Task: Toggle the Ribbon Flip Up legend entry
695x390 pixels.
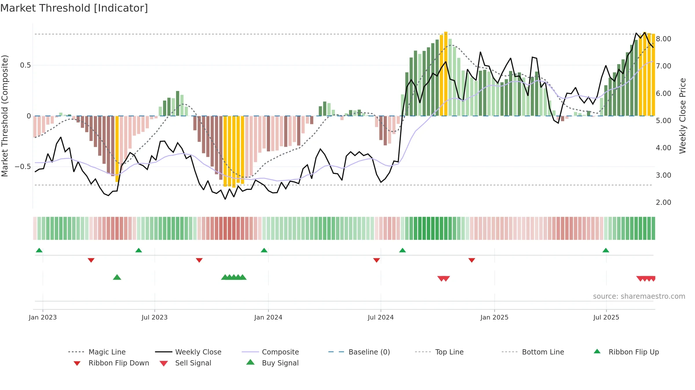Action: click(626, 352)
